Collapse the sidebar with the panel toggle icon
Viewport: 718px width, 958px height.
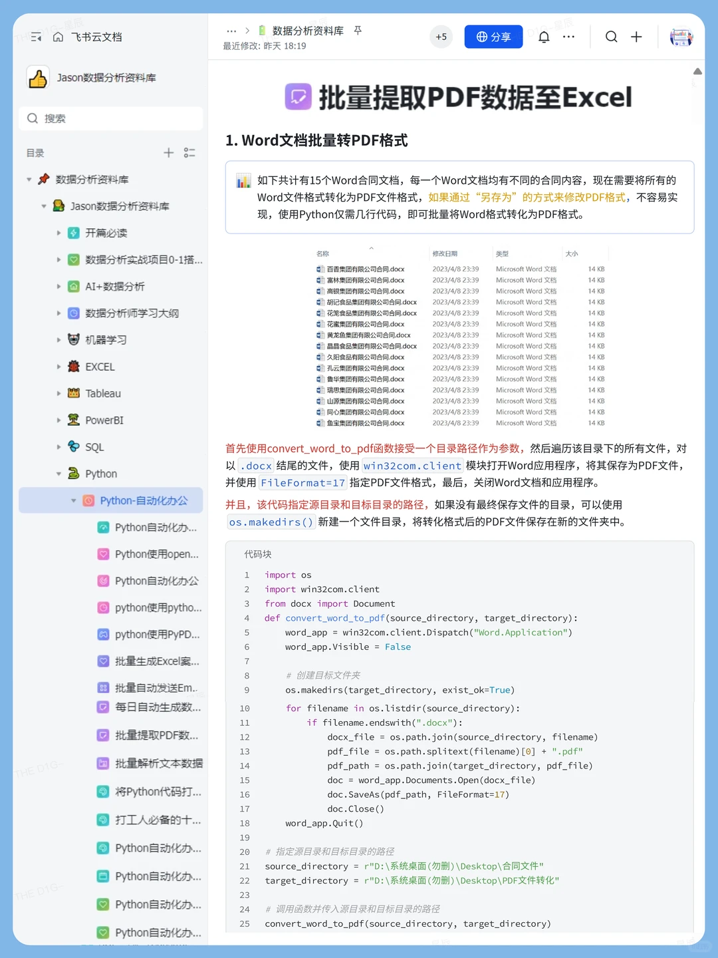tap(36, 37)
